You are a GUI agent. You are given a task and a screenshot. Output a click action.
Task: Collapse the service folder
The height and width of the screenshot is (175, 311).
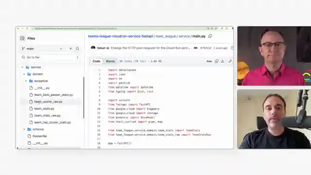tap(22, 67)
